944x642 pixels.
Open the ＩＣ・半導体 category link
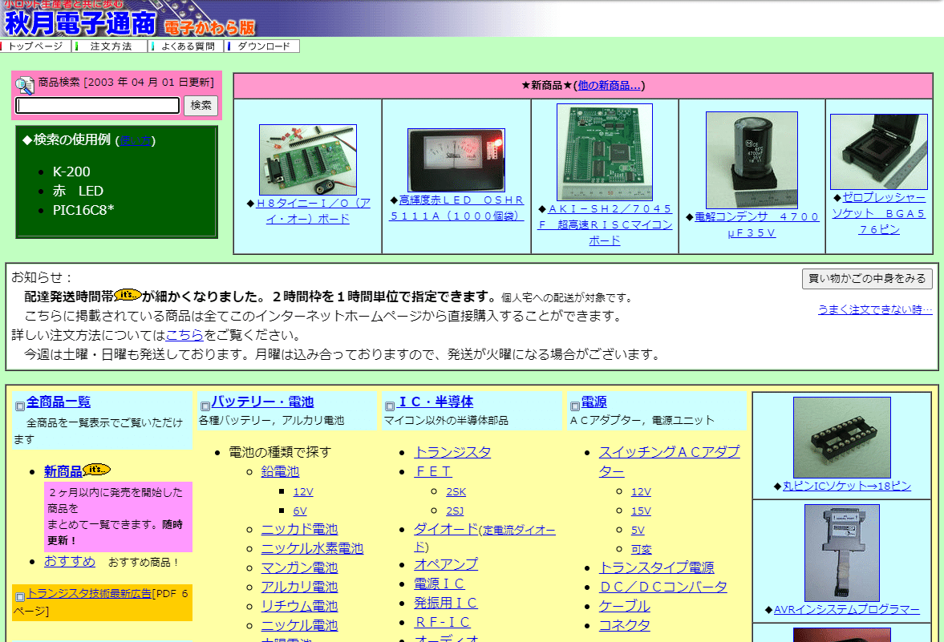coord(436,402)
